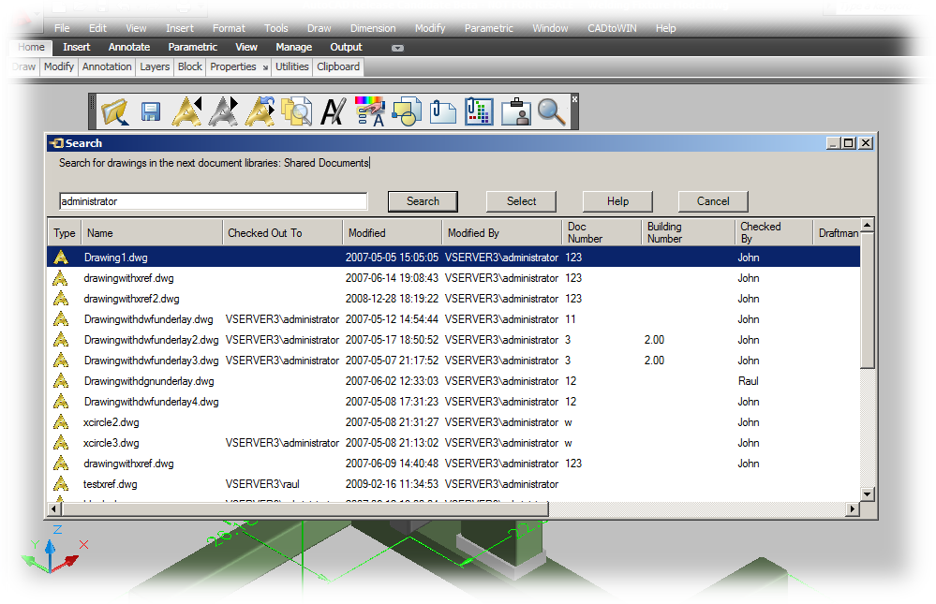The image size is (936, 604).
Task: Close the floating toolbar with its small X
Action: coord(574,99)
